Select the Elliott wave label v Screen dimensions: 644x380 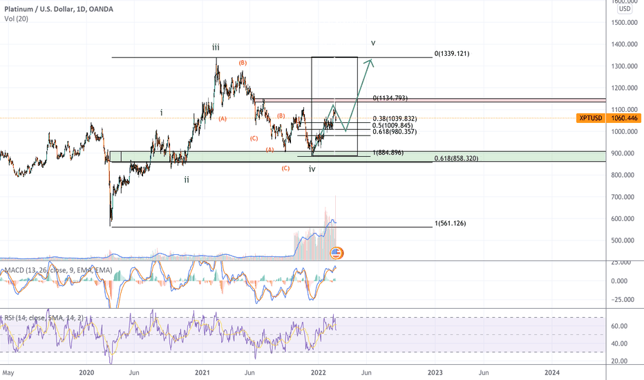[x=373, y=43]
